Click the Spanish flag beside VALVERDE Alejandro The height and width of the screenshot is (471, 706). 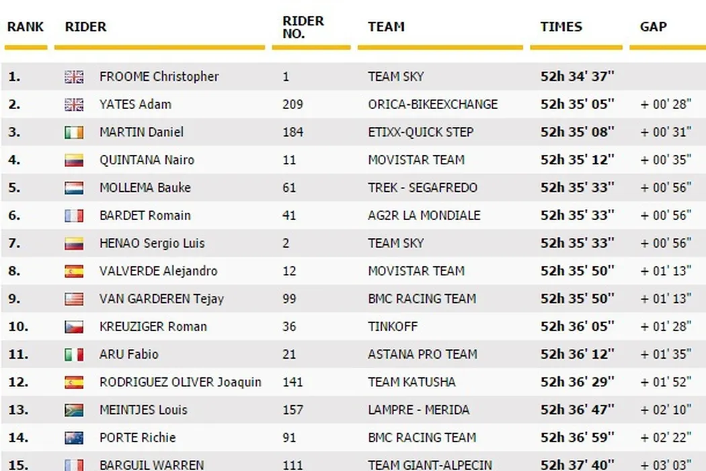74,271
